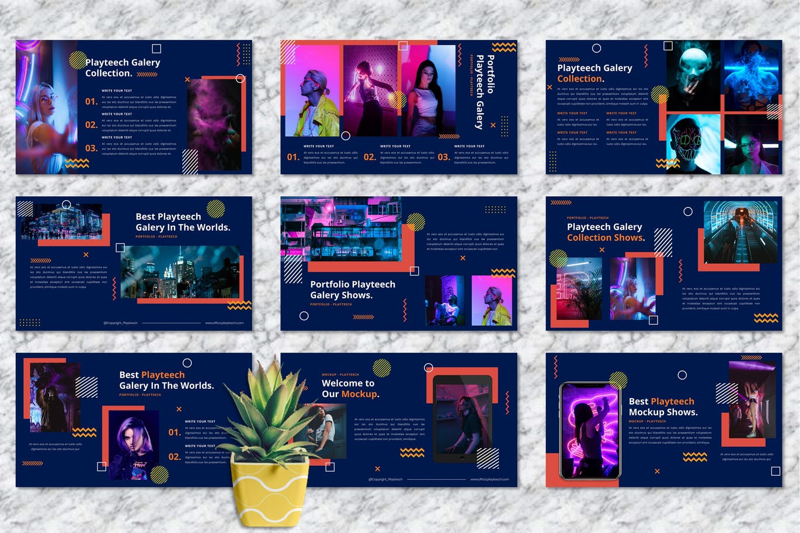The image size is (800, 533).
Task: Select the center dancer photo with pink lights
Action: pos(370,91)
